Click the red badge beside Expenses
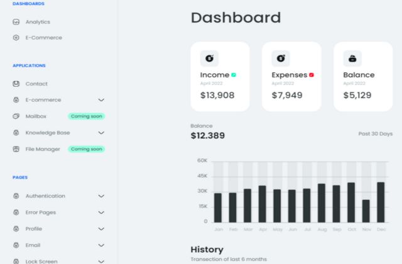The height and width of the screenshot is (264, 402). click(312, 75)
